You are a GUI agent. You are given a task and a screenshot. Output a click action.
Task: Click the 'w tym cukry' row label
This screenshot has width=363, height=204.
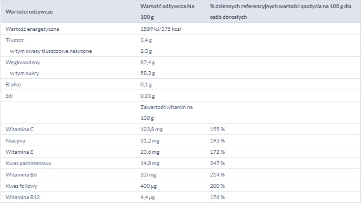pos(24,73)
